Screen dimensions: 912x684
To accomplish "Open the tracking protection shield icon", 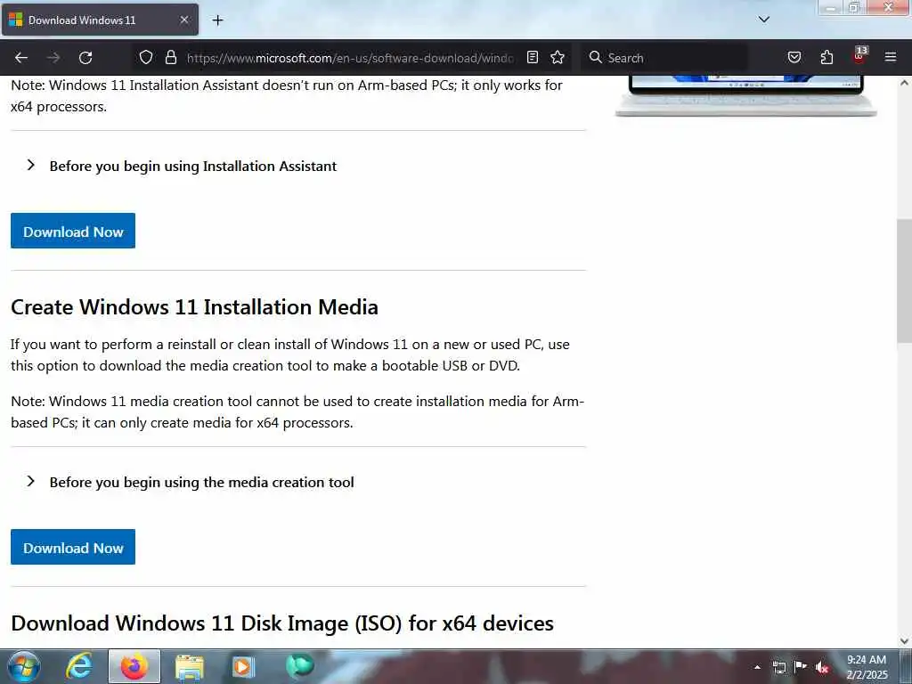I will click(146, 57).
